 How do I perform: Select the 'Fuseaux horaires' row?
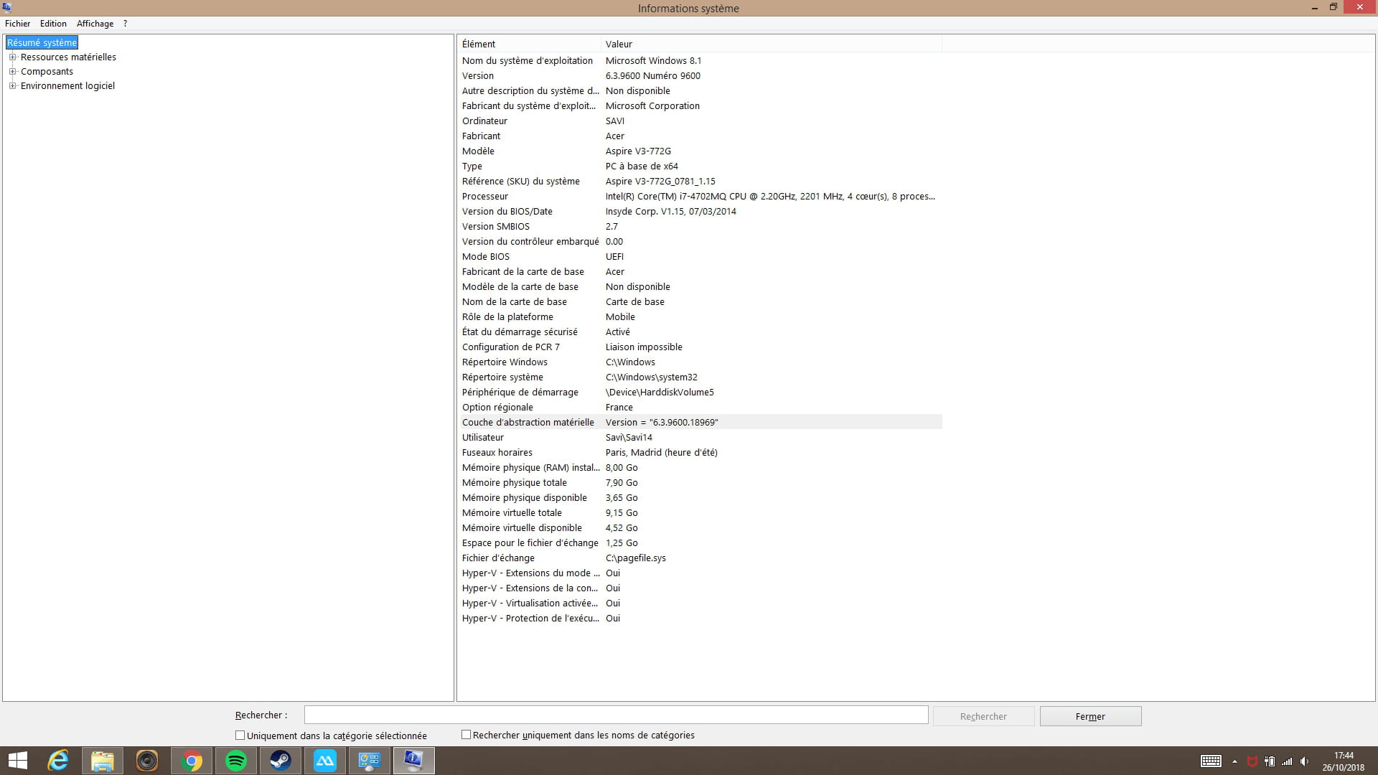700,453
